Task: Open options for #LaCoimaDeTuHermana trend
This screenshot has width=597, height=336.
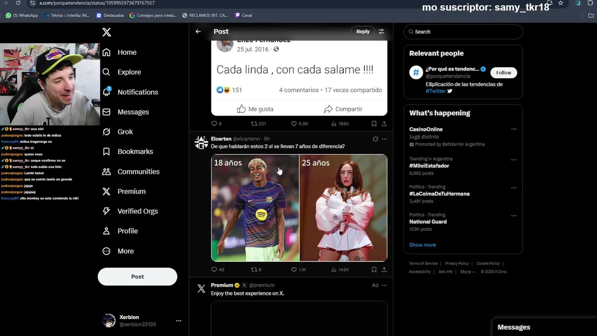Action: coord(514,188)
